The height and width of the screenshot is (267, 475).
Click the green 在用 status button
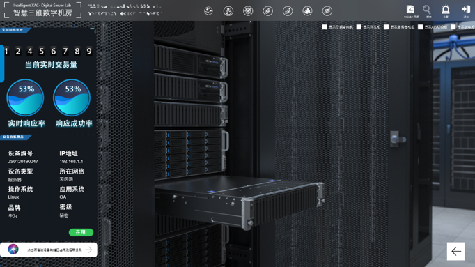[x=81, y=232]
